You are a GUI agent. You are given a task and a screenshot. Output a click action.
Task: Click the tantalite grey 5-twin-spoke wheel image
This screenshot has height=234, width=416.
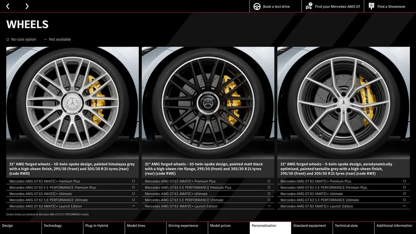click(343, 103)
